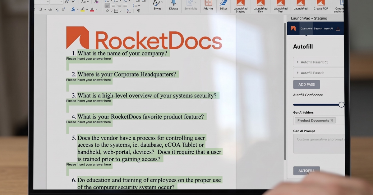Launch the LaunchPad Staging add-in
373x195 pixels.
[x=240, y=6]
